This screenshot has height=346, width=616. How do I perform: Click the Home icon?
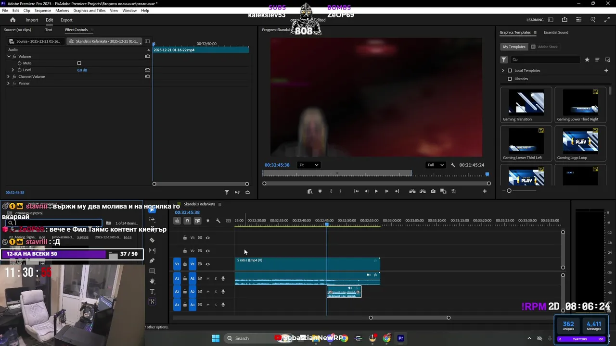(x=13, y=20)
